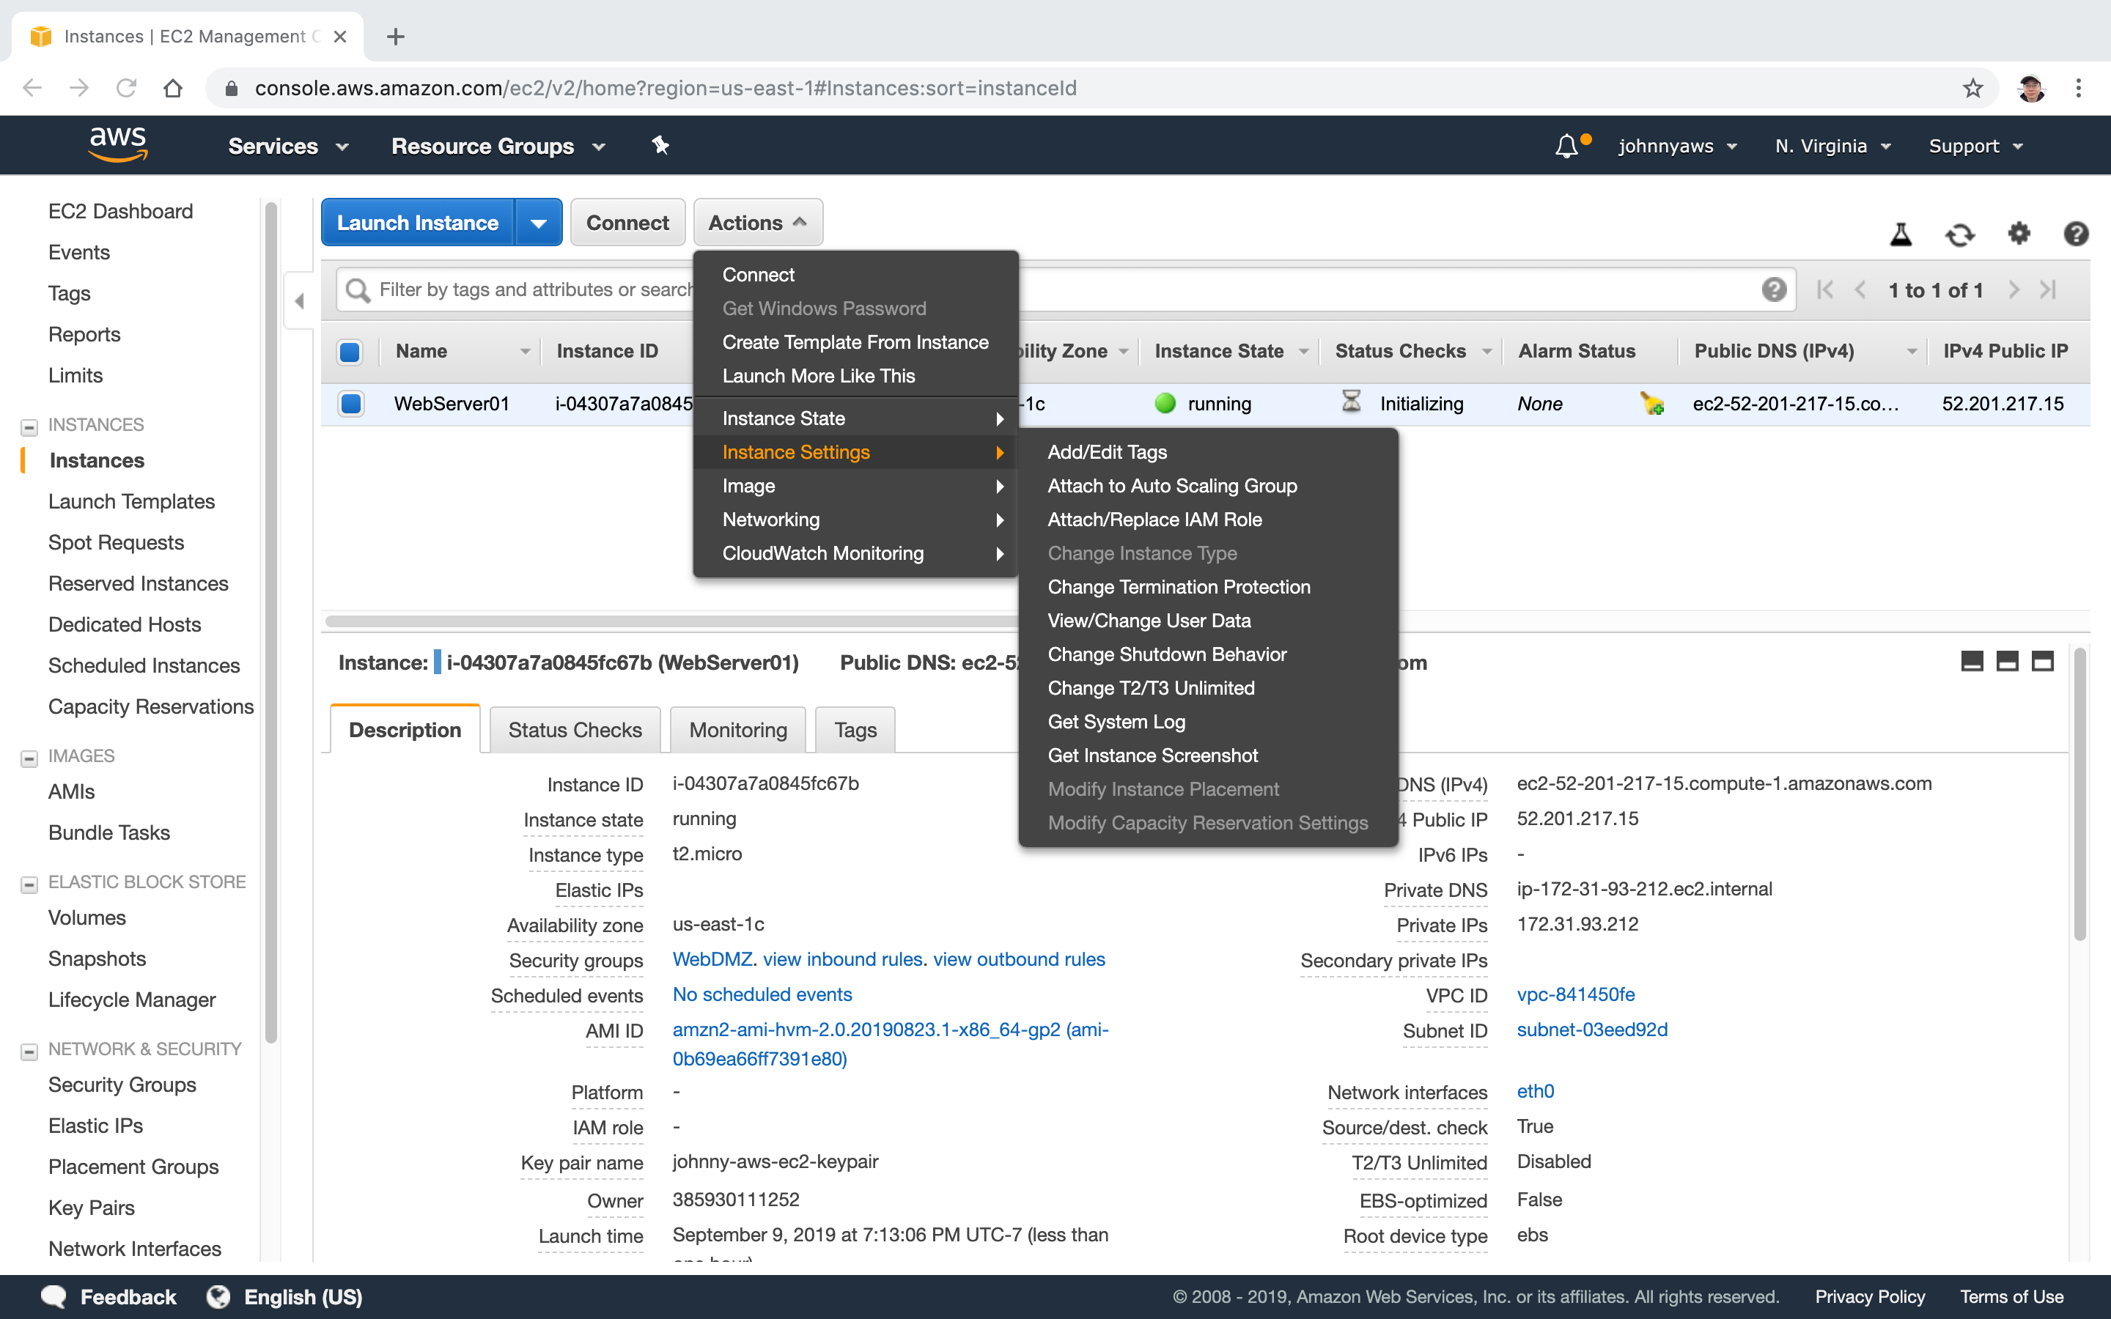Image resolution: width=2111 pixels, height=1319 pixels.
Task: Open the subnet-03eed92d link
Action: pyautogui.click(x=1592, y=1029)
